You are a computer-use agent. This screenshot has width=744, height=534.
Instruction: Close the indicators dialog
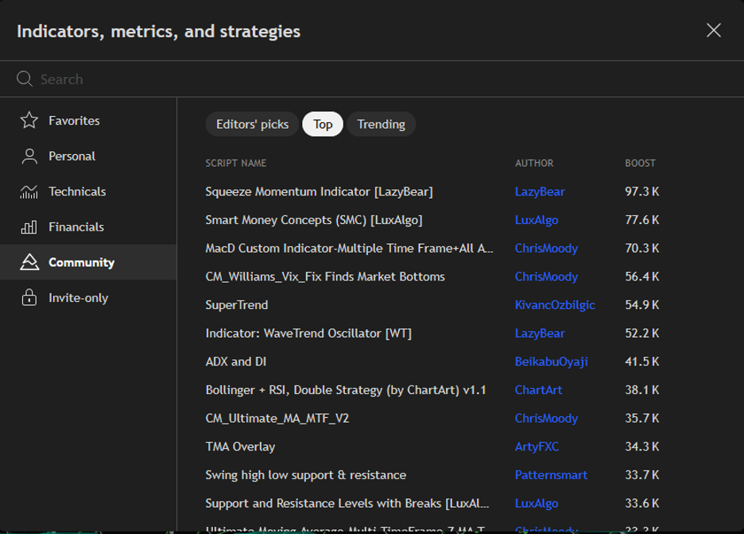coord(713,30)
